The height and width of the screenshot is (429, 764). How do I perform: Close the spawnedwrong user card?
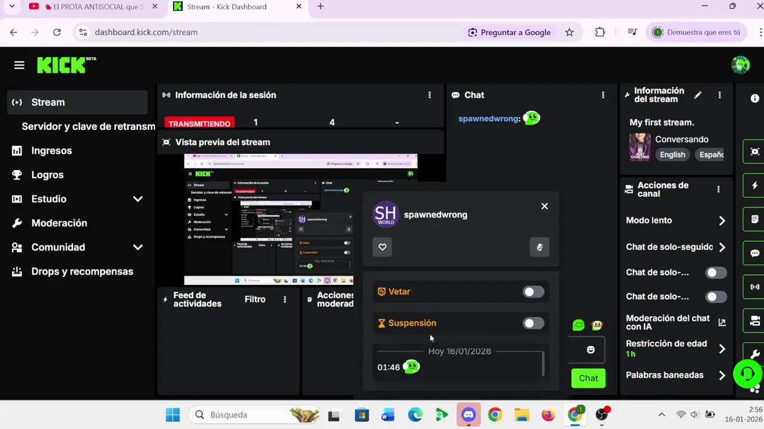544,206
